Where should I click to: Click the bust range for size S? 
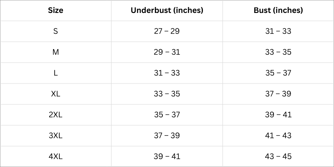point(278,31)
